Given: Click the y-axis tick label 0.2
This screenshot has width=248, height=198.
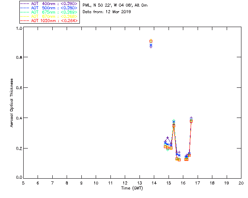Looking at the screenshot, I should click(x=19, y=148).
